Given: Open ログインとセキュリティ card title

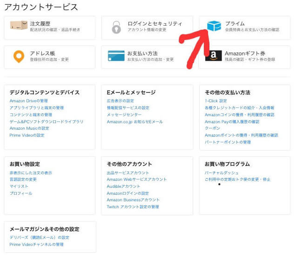Looking at the screenshot, I should 155,24.
